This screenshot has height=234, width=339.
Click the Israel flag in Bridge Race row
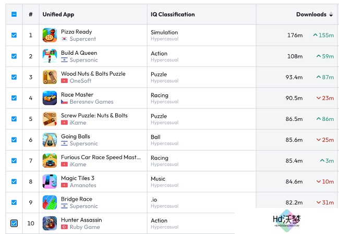click(x=64, y=206)
